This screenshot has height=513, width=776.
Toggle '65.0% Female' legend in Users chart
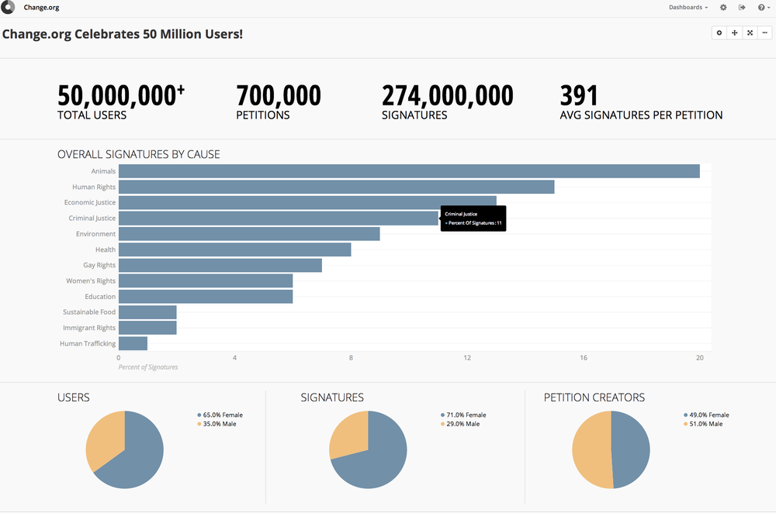(x=220, y=415)
